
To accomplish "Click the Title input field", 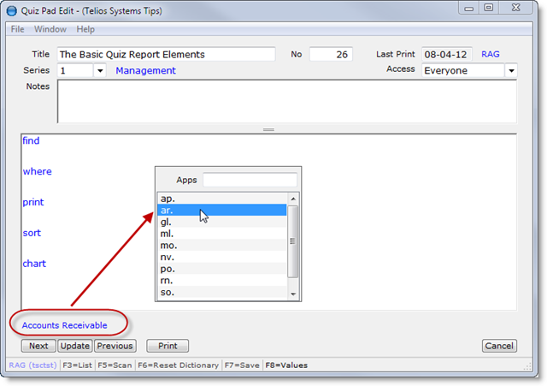I will pos(166,54).
